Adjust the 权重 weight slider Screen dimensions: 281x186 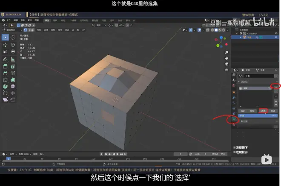(258, 116)
